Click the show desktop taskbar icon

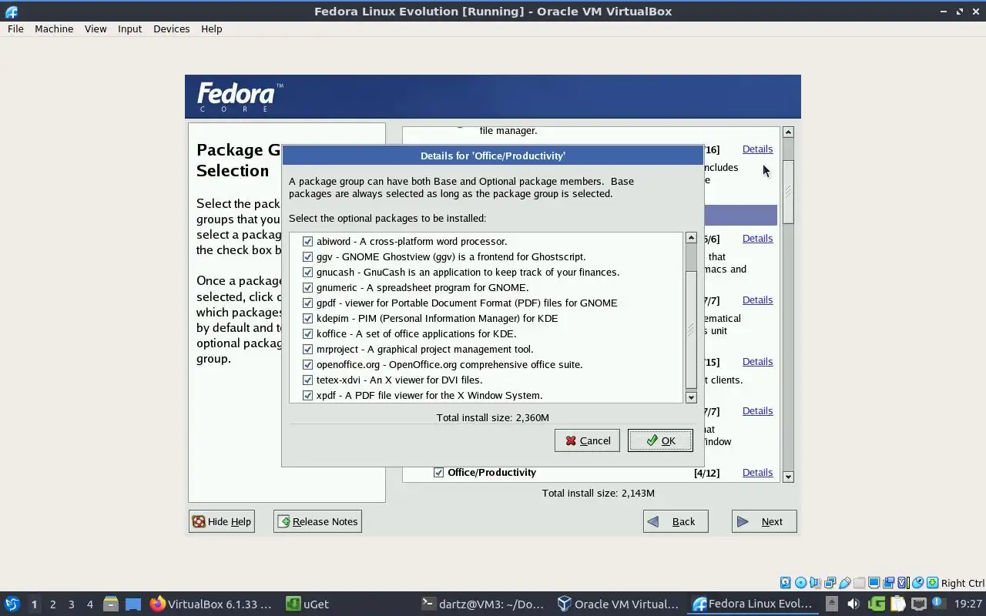point(133,604)
